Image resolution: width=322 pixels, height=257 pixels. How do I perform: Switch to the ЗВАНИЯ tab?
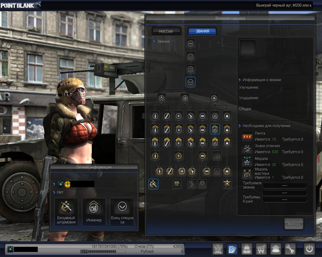[202, 31]
